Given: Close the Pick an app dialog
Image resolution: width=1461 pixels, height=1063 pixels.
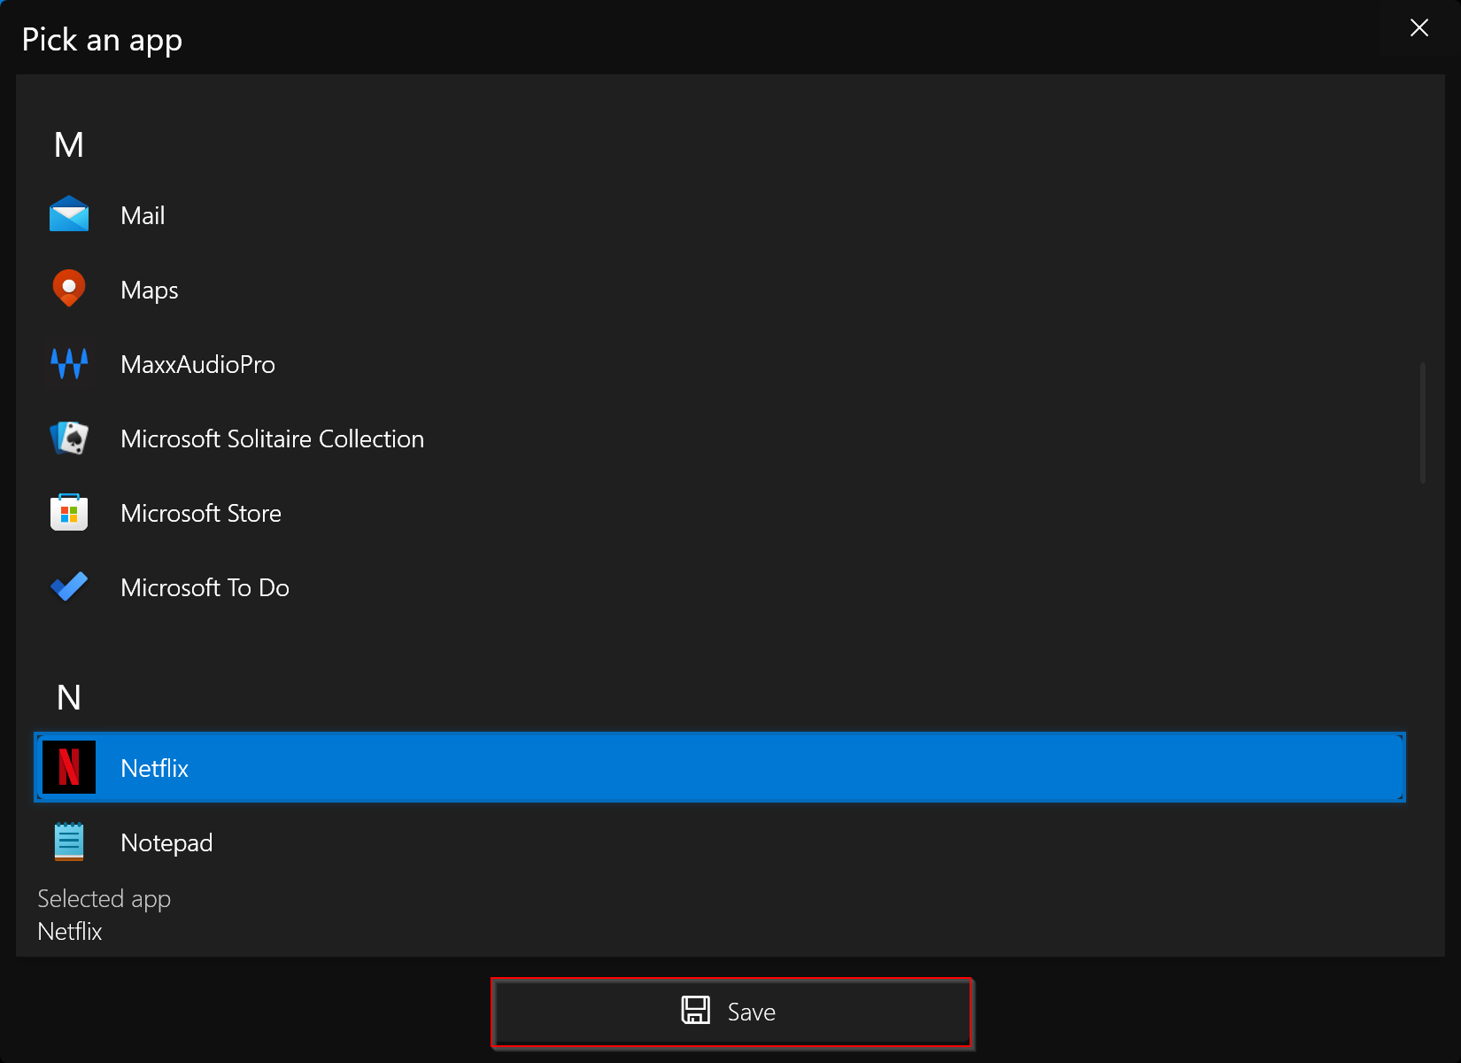Looking at the screenshot, I should (1419, 28).
